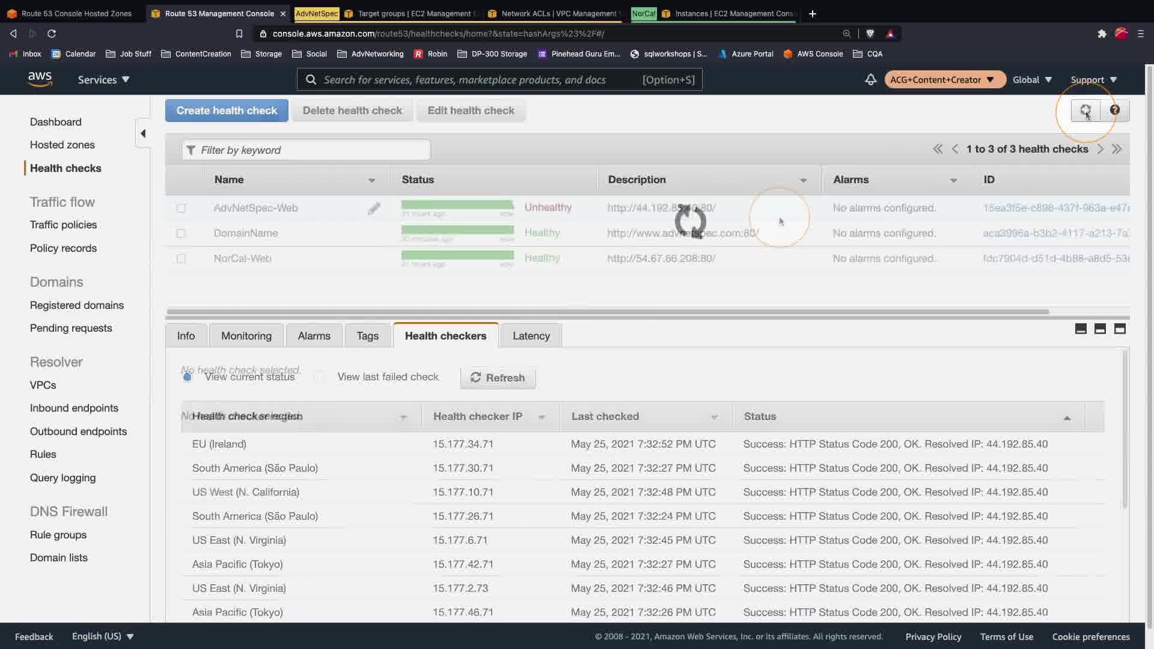Select the View last failed check option
The height and width of the screenshot is (649, 1154).
pyautogui.click(x=320, y=377)
